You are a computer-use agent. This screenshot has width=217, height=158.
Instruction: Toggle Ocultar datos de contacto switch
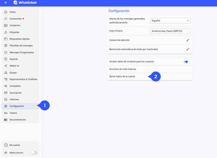click(186, 62)
